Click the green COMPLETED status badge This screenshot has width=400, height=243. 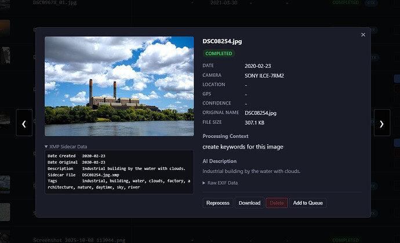(x=218, y=53)
